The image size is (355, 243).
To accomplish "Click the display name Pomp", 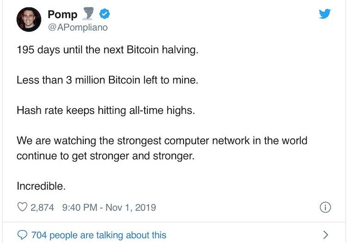I will pyautogui.click(x=62, y=15).
